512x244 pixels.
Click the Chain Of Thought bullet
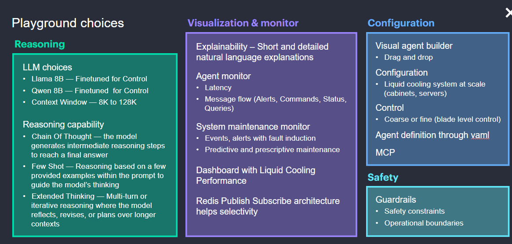[98, 146]
